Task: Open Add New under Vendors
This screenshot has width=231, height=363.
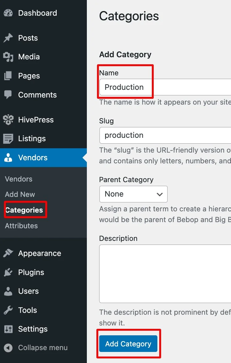Action: coord(20,194)
